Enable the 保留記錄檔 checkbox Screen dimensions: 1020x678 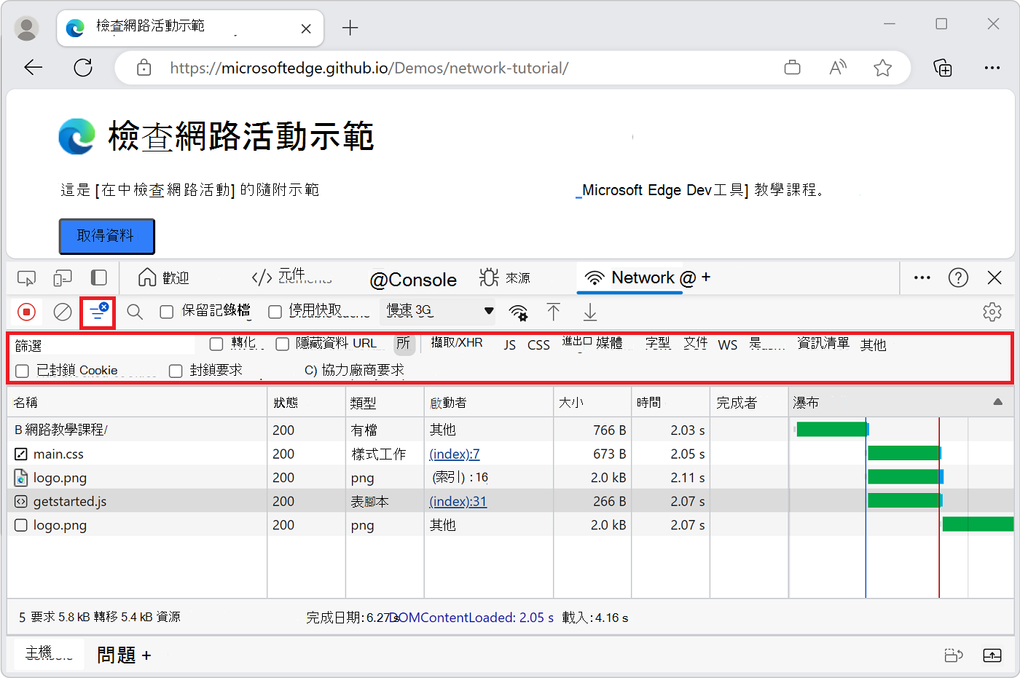click(167, 312)
